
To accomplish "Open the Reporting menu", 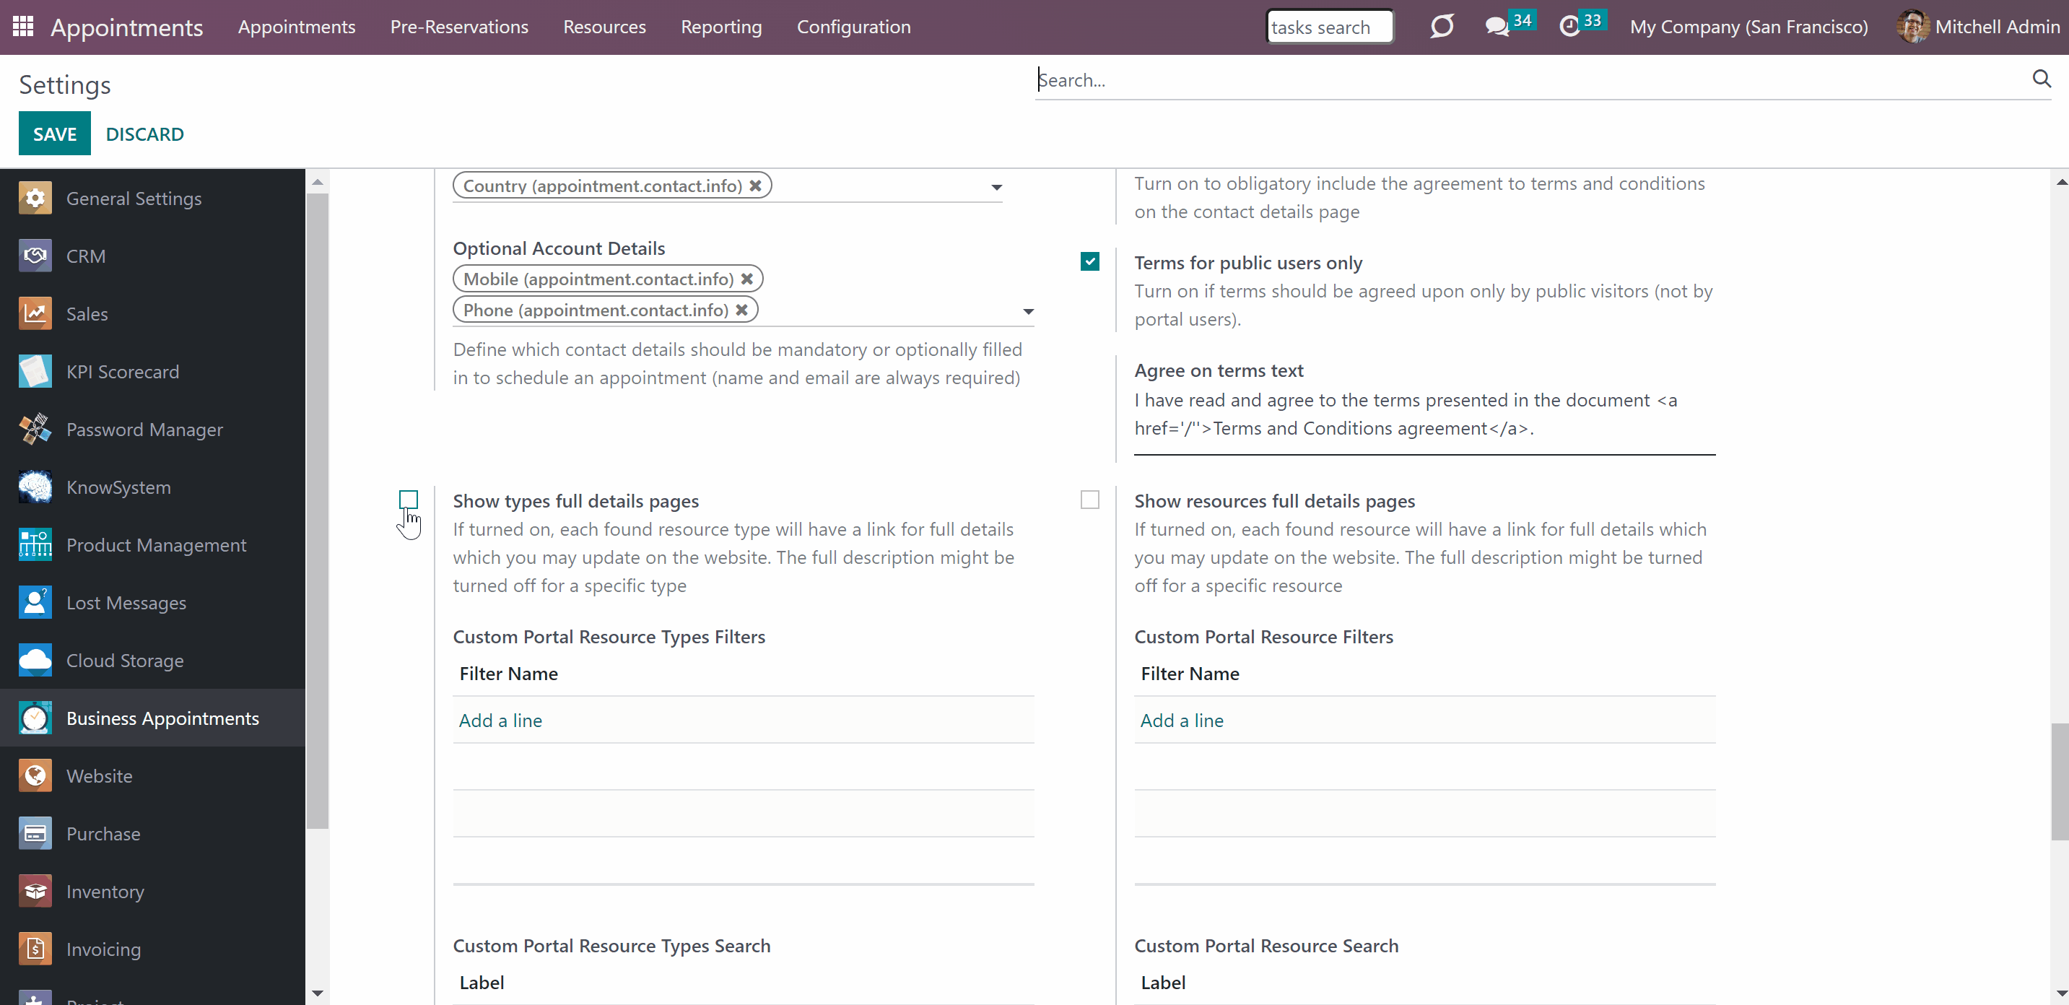I will pos(721,27).
